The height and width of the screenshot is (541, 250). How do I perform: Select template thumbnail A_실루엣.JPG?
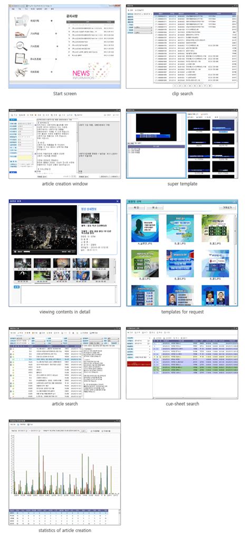point(145,228)
